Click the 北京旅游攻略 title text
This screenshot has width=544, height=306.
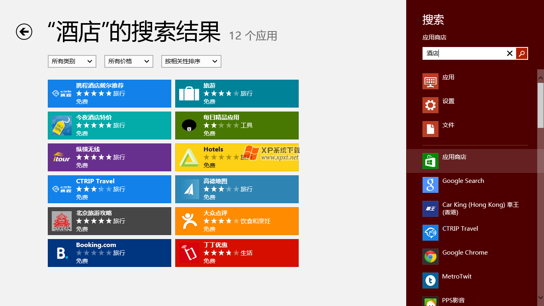pos(94,213)
